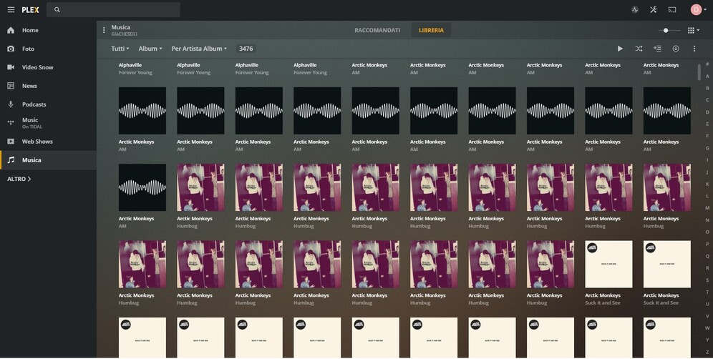Jump to letter G in the index
The image size is (713, 359).
click(x=707, y=148)
